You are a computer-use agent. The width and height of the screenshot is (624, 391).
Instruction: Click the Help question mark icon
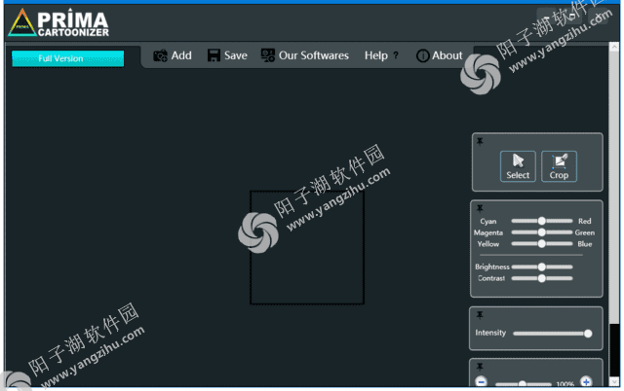click(396, 55)
